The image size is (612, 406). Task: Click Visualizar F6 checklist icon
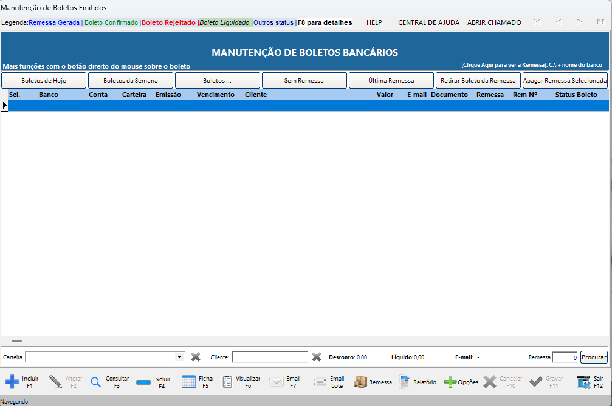[x=227, y=382]
